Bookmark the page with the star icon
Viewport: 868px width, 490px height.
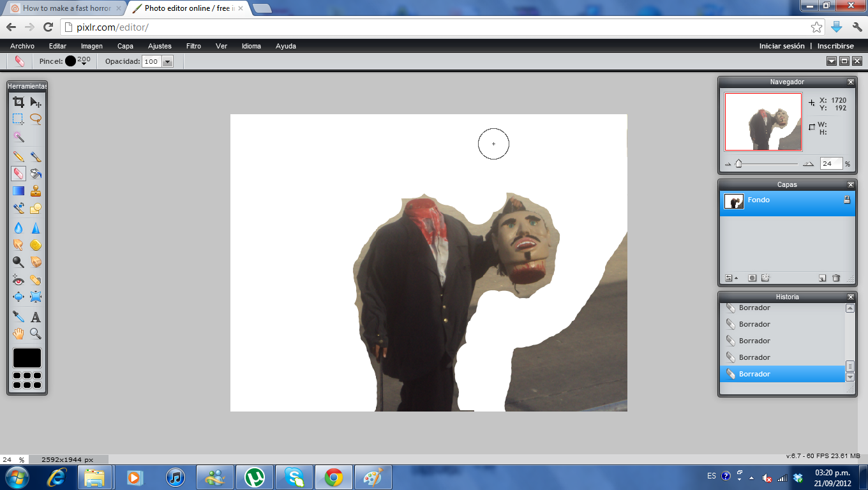pyautogui.click(x=817, y=27)
